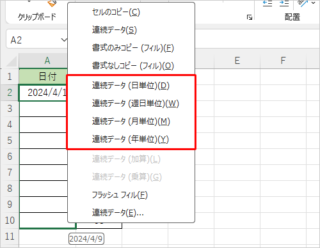Select row 1 header

[10, 77]
